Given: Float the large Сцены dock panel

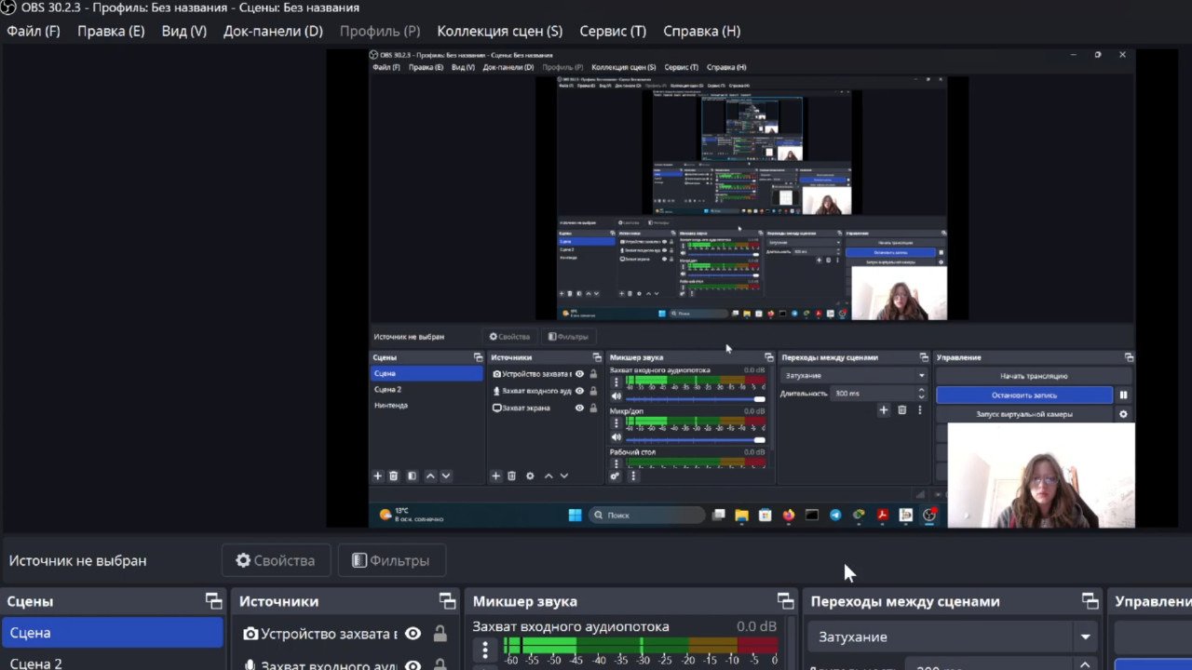Looking at the screenshot, I should (214, 601).
